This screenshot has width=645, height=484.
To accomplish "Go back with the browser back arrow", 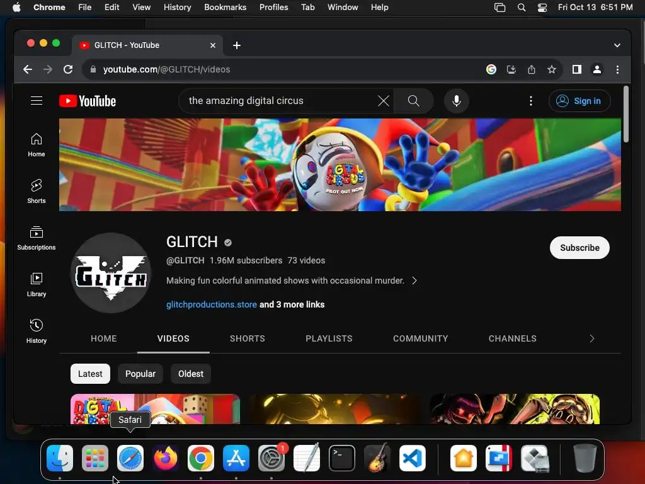I will point(28,69).
